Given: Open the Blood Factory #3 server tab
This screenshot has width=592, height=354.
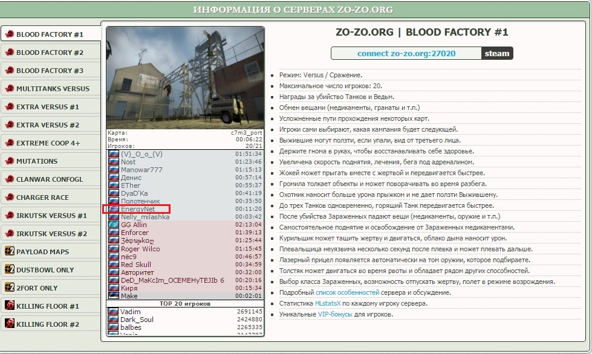Looking at the screenshot, I should coord(50,71).
